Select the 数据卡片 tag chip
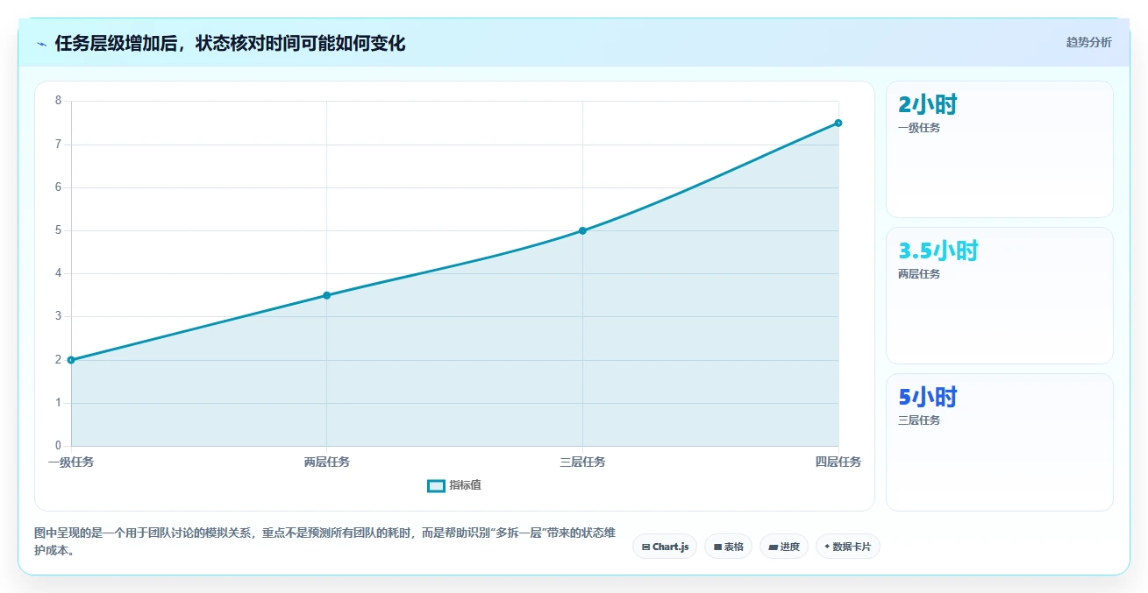The width and height of the screenshot is (1148, 593). click(x=848, y=547)
